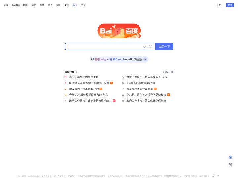The height and width of the screenshot is (179, 238).
Task: Click the red badge after 免费学前 entry
Action: pos(114,101)
